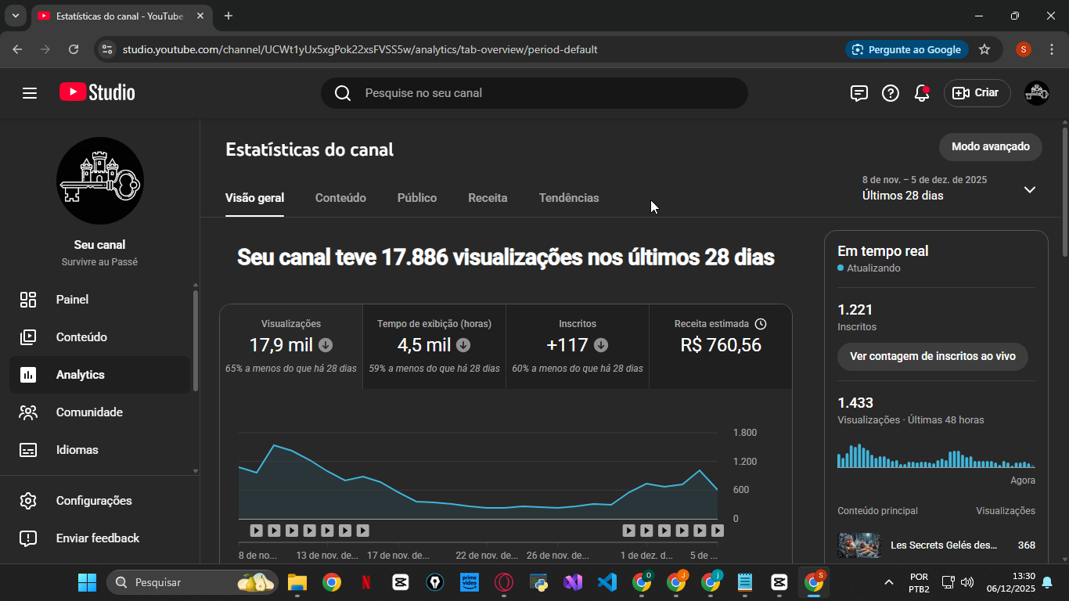
Task: Click the Modo avançado button
Action: click(990, 146)
